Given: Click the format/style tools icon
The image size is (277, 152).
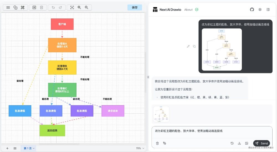Looking at the screenshot, I should coord(23,7).
